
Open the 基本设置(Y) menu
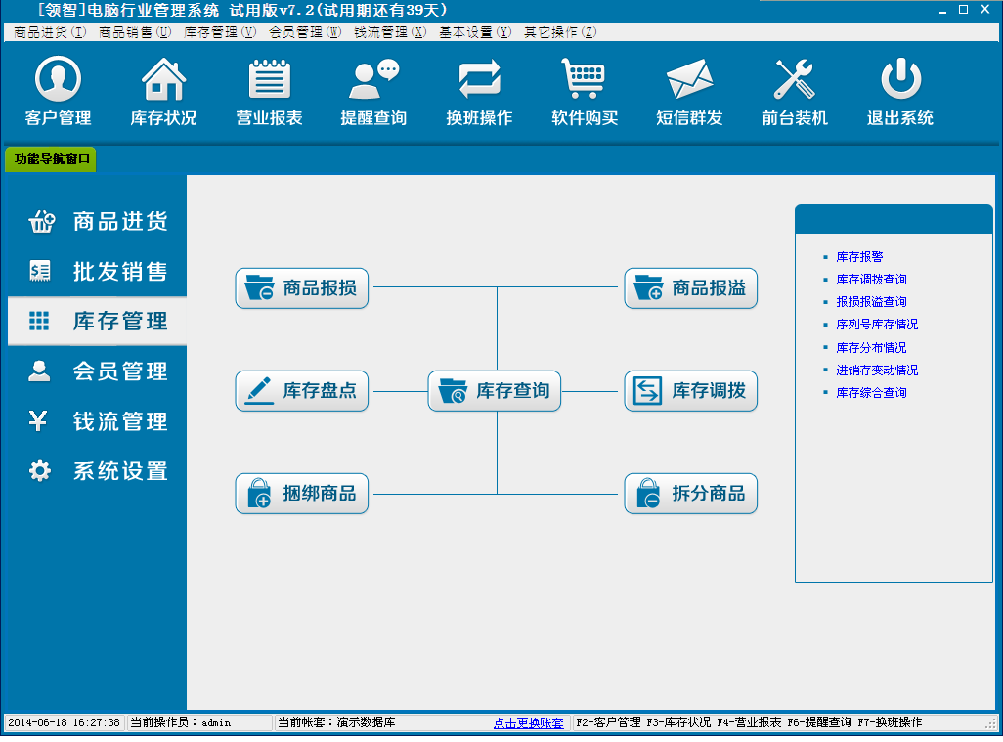click(474, 32)
